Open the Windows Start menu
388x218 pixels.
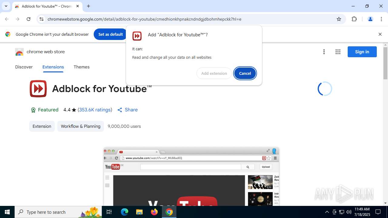[x=7, y=212]
